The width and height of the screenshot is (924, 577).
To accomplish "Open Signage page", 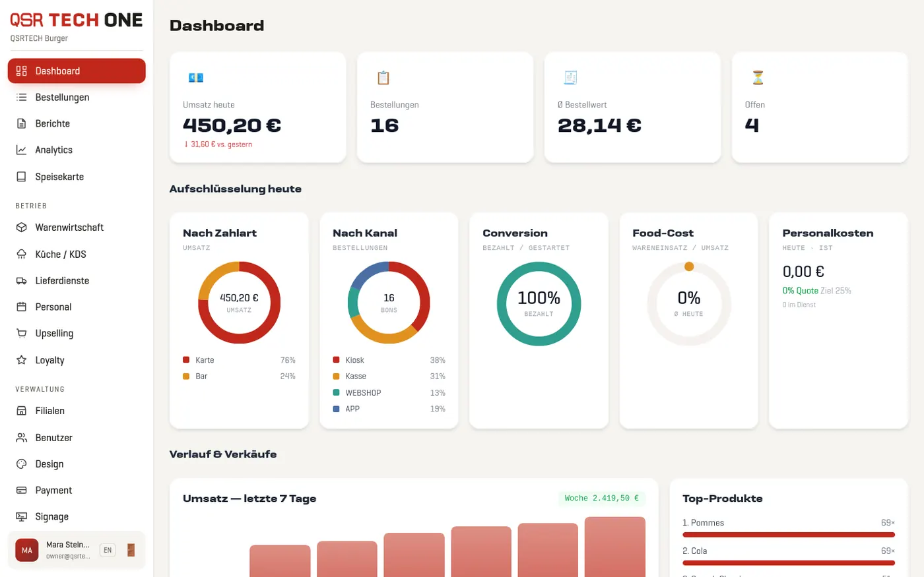I will pyautogui.click(x=77, y=517).
